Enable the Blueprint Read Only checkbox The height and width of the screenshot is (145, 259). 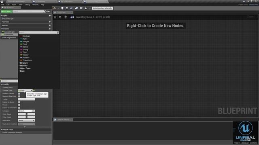(19, 96)
